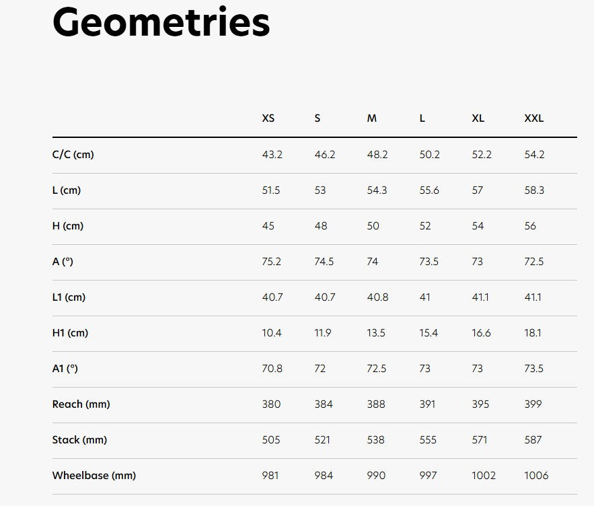
Task: Select the XS size column header
Action: pyautogui.click(x=268, y=118)
